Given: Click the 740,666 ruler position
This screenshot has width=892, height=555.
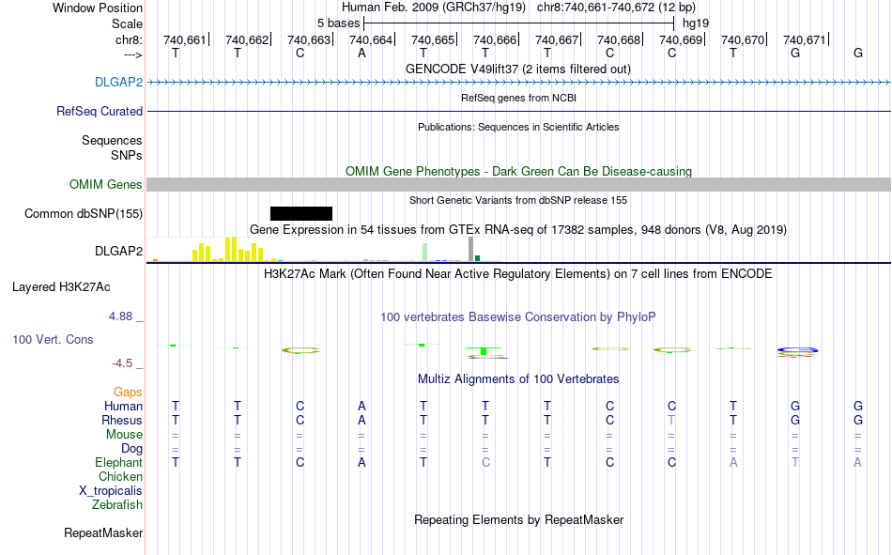Looking at the screenshot, I should (x=495, y=39).
